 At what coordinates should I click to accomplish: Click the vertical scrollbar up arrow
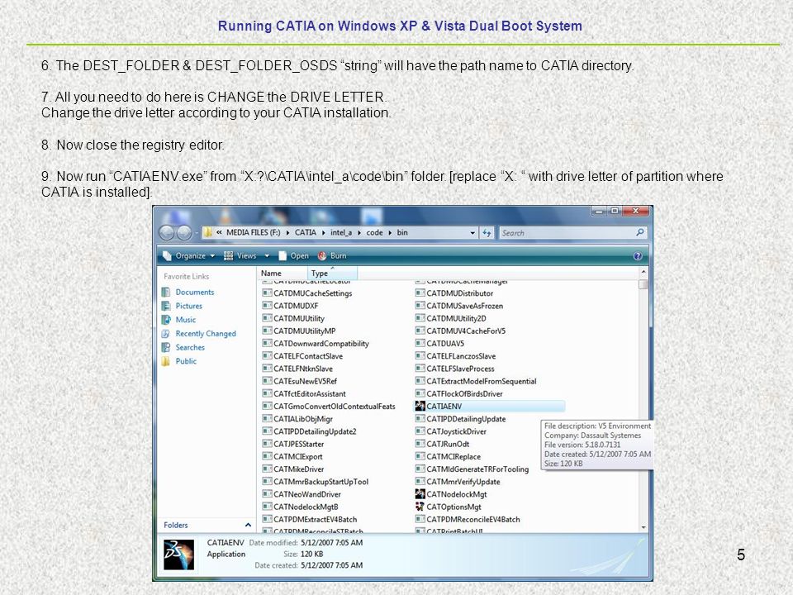643,272
